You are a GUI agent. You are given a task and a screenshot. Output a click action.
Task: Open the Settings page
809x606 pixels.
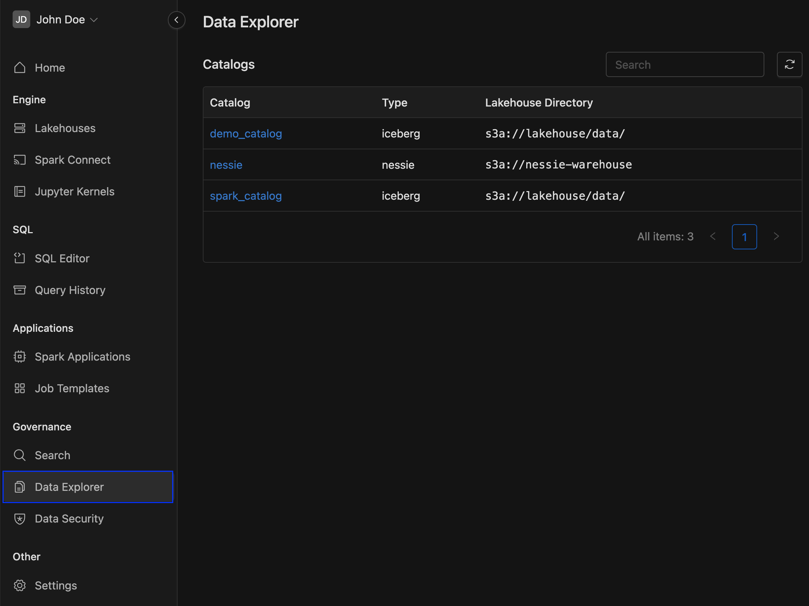pyautogui.click(x=56, y=585)
